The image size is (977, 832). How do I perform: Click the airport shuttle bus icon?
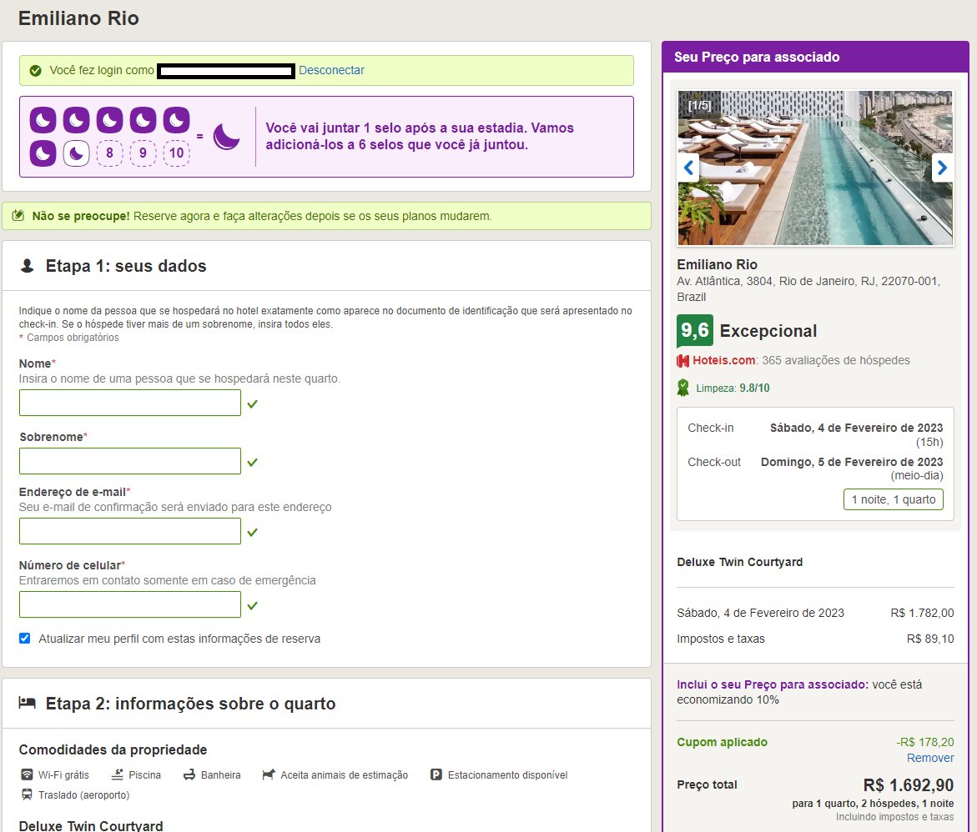27,794
